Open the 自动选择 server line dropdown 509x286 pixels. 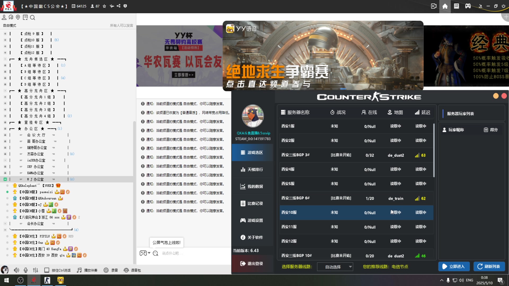click(335, 267)
